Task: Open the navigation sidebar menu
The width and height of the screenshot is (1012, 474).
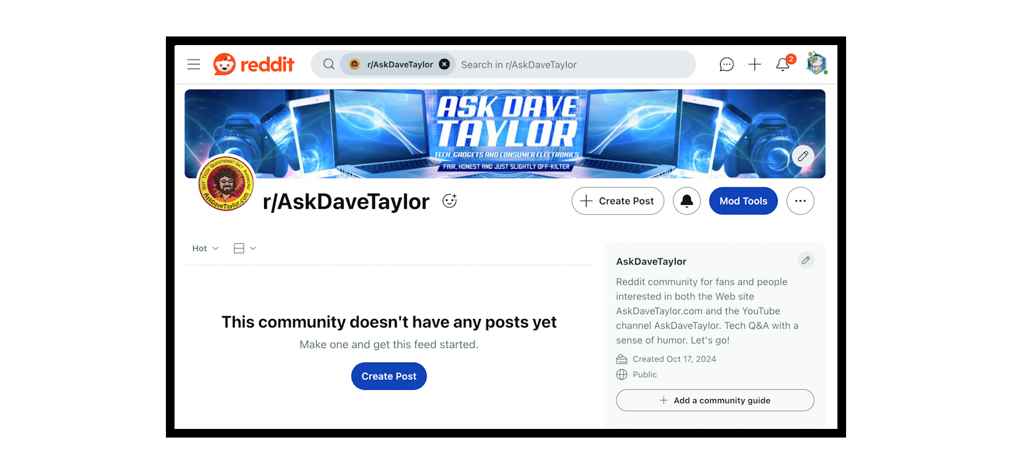Action: tap(193, 64)
